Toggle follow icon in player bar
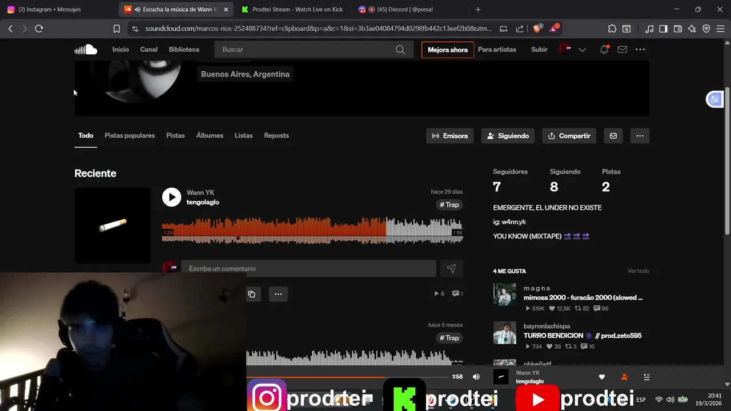Screen dimensions: 731x411 pyautogui.click(x=624, y=377)
